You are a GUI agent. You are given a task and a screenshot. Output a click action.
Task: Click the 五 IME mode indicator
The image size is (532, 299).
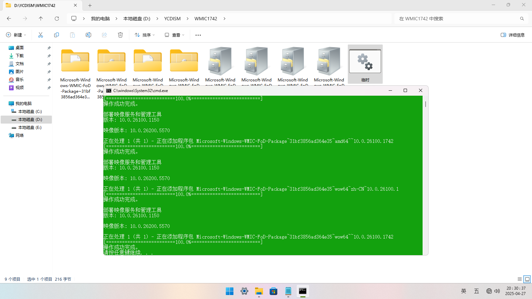(x=476, y=291)
